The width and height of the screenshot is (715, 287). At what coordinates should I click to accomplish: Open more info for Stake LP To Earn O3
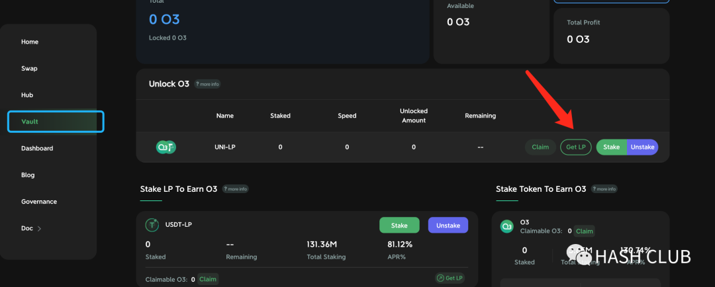[x=235, y=189]
